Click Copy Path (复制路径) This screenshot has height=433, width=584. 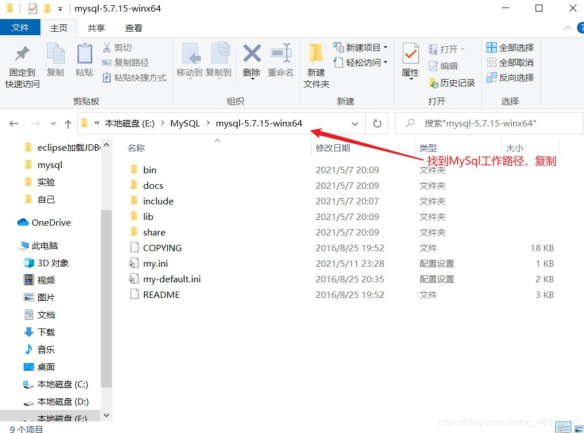[x=126, y=62]
